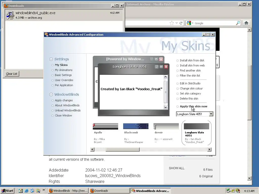
Task: Click red close icon on Longhorn Slate preview
Action: pos(166,67)
